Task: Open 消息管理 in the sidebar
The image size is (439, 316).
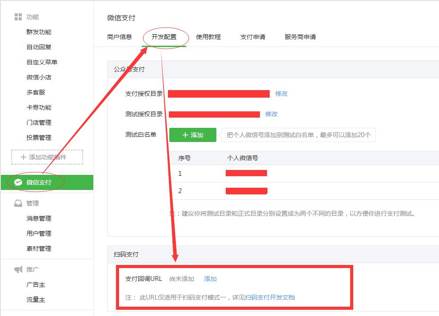Action: tap(39, 218)
